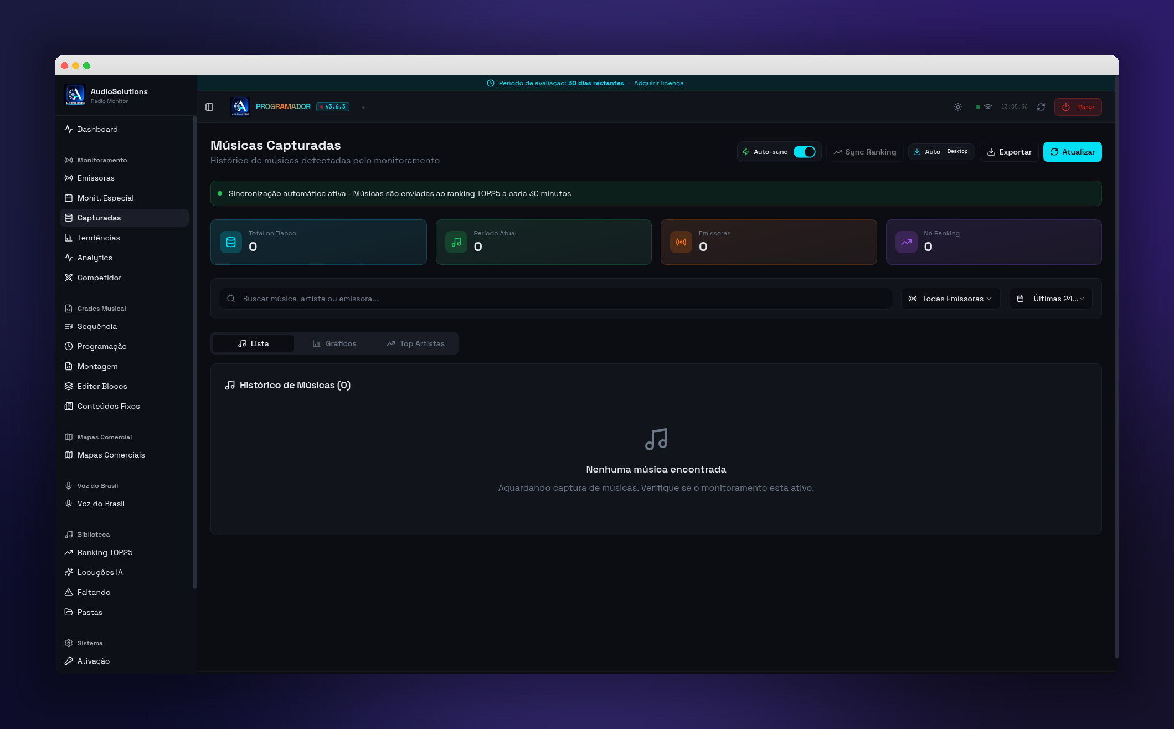1174x729 pixels.
Task: Click the Atualizar button
Action: pyautogui.click(x=1072, y=152)
